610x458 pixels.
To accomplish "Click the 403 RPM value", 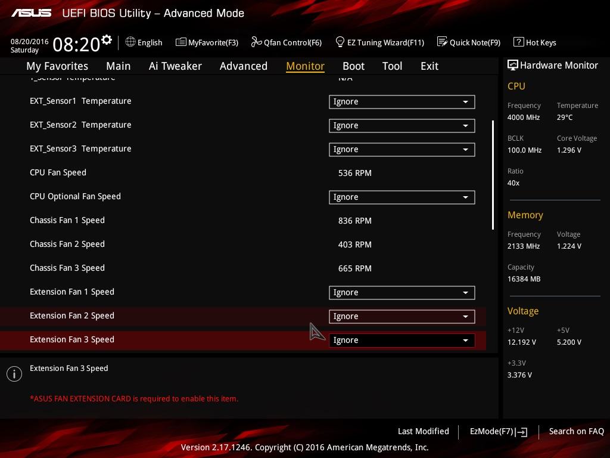I will (x=355, y=245).
